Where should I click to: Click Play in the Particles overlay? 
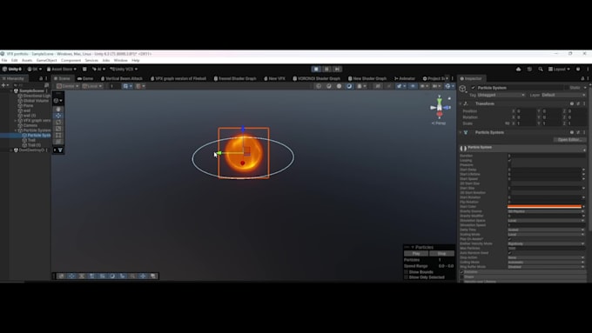click(416, 253)
